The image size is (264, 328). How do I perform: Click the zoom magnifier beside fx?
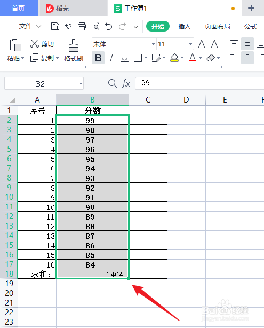click(113, 83)
